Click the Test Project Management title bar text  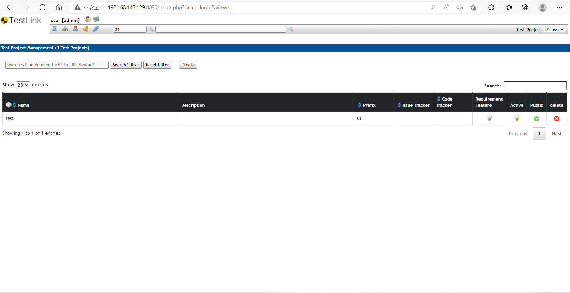[45, 48]
